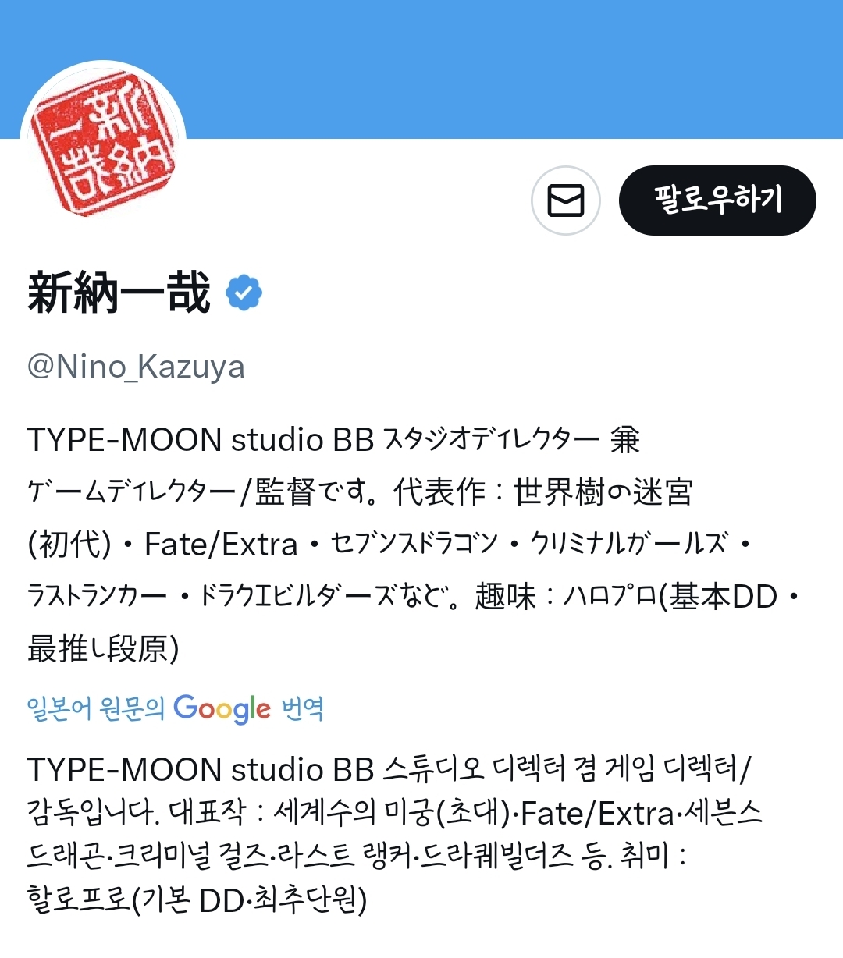843x958 pixels.
Task: Select the @Nino_Kazuya handle text
Action: click(136, 367)
